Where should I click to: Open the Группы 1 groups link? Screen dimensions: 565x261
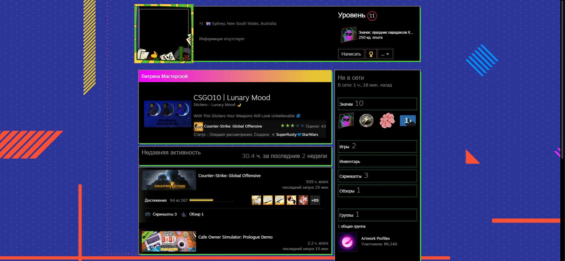click(x=377, y=215)
